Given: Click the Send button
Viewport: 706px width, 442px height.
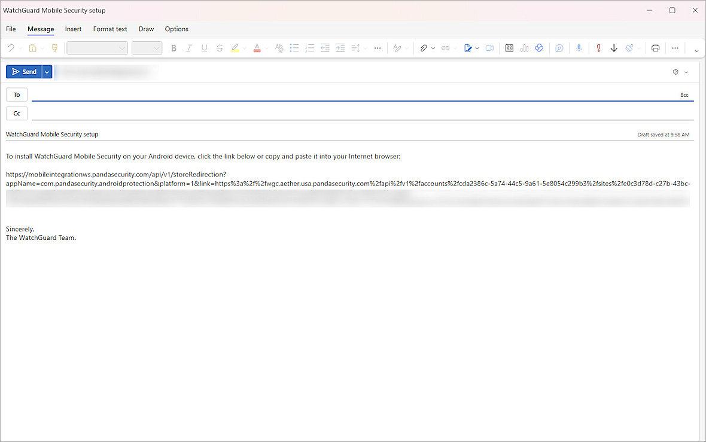Looking at the screenshot, I should coord(25,71).
